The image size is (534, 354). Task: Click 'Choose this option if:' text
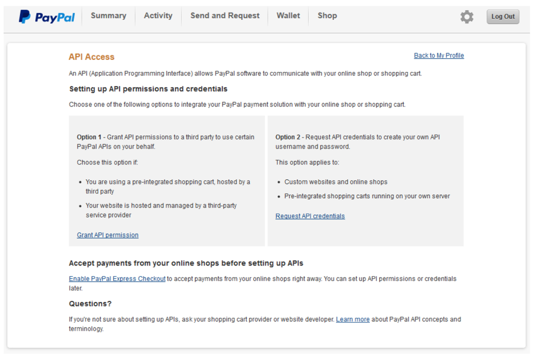pos(107,162)
